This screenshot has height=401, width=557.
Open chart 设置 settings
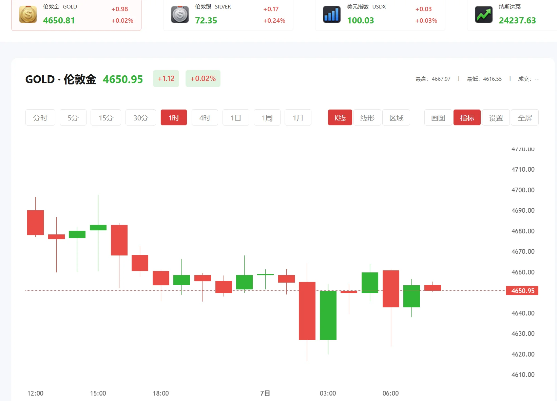[496, 118]
